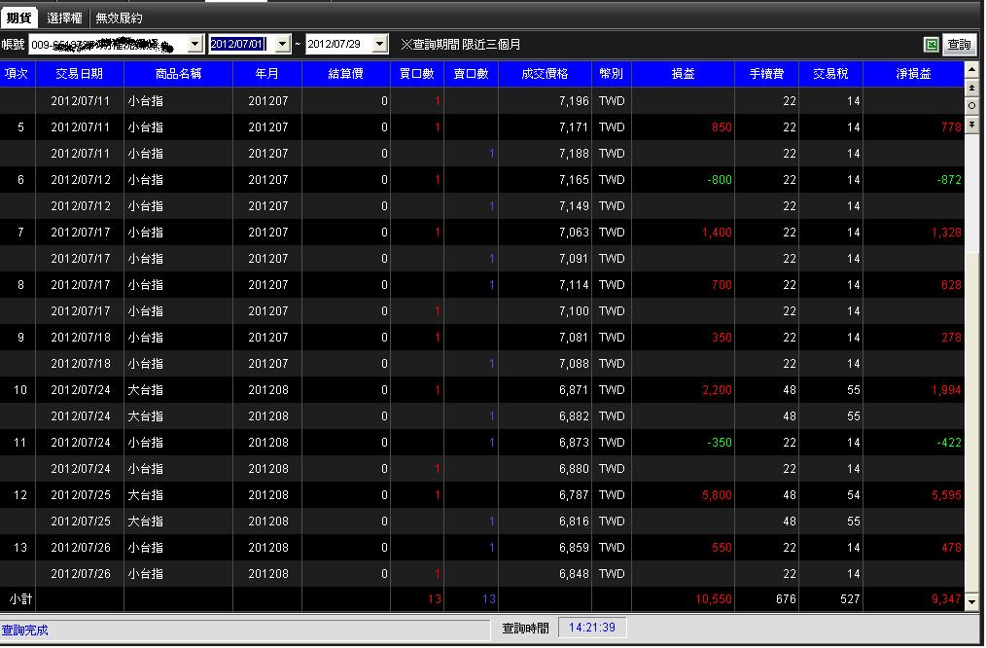The image size is (986, 648).
Task: Click into the start date field 2012/07/01
Action: tap(242, 44)
